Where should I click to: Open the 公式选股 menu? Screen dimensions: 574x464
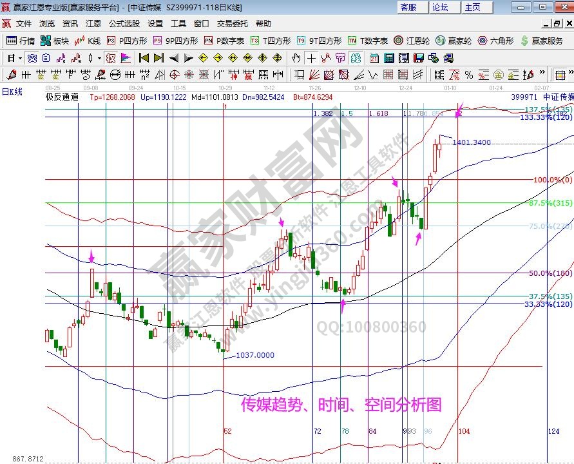tap(124, 23)
